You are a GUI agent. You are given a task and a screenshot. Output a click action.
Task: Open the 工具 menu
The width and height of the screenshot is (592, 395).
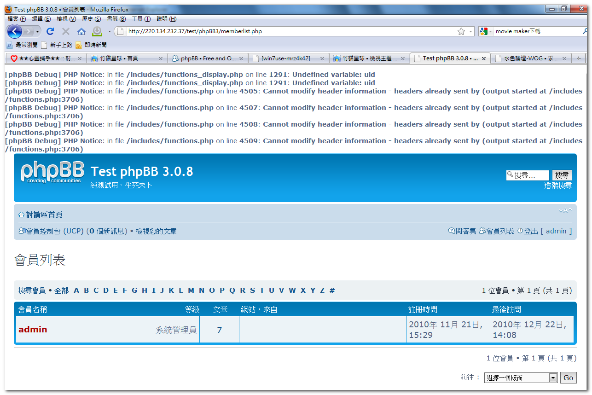point(141,19)
